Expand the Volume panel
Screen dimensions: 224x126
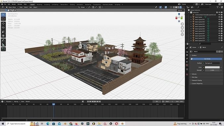(194, 74)
